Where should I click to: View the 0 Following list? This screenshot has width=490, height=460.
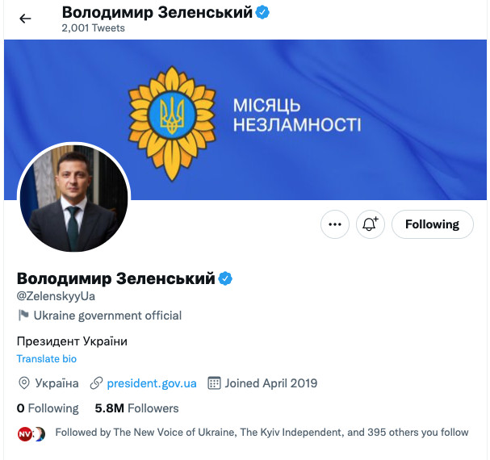pos(48,408)
